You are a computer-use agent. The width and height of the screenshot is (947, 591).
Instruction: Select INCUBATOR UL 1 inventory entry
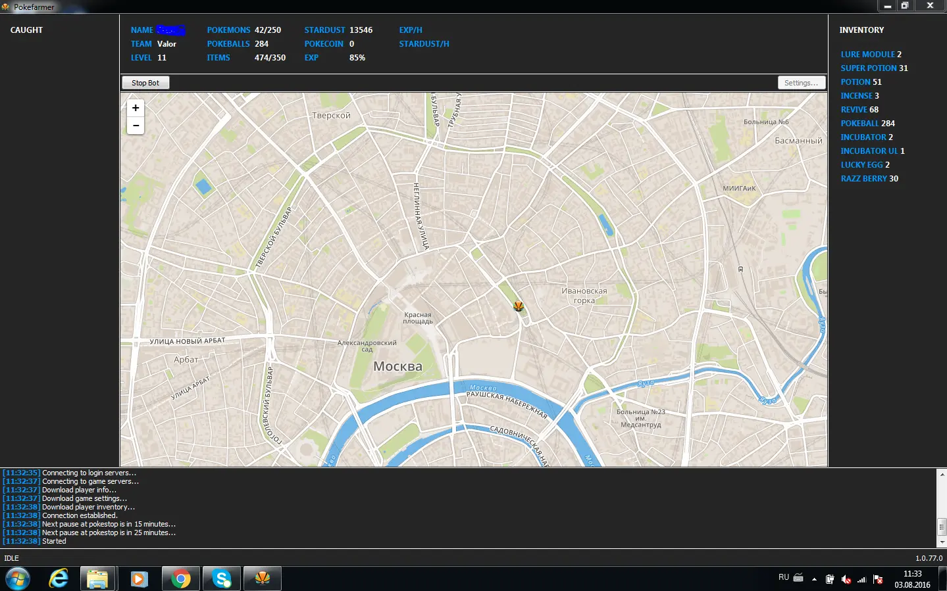click(x=873, y=151)
